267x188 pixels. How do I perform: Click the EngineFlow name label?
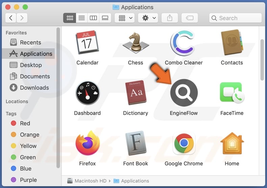coord(184,113)
